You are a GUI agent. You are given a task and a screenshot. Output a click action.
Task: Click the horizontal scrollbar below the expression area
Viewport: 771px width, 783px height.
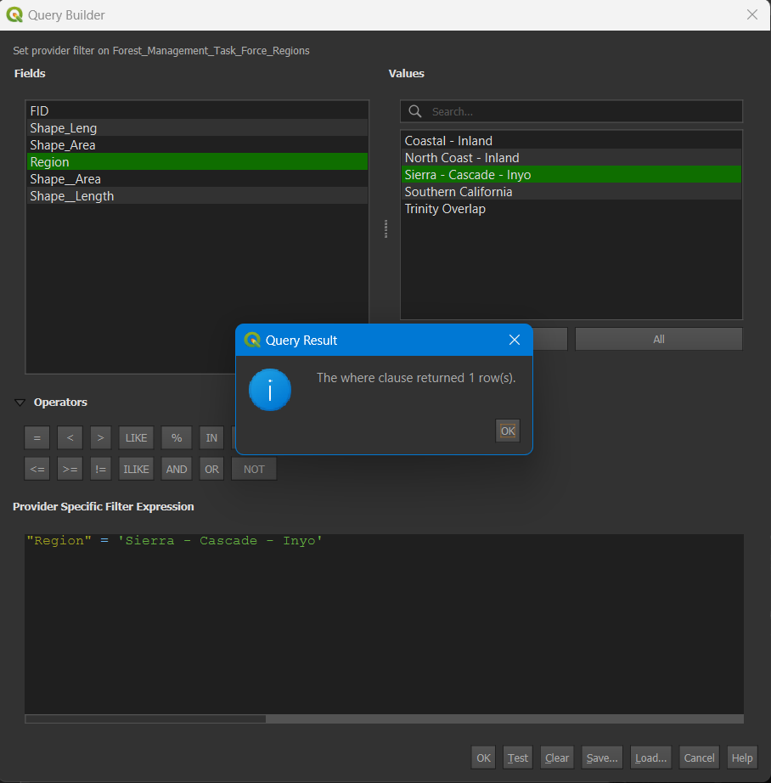tap(144, 719)
